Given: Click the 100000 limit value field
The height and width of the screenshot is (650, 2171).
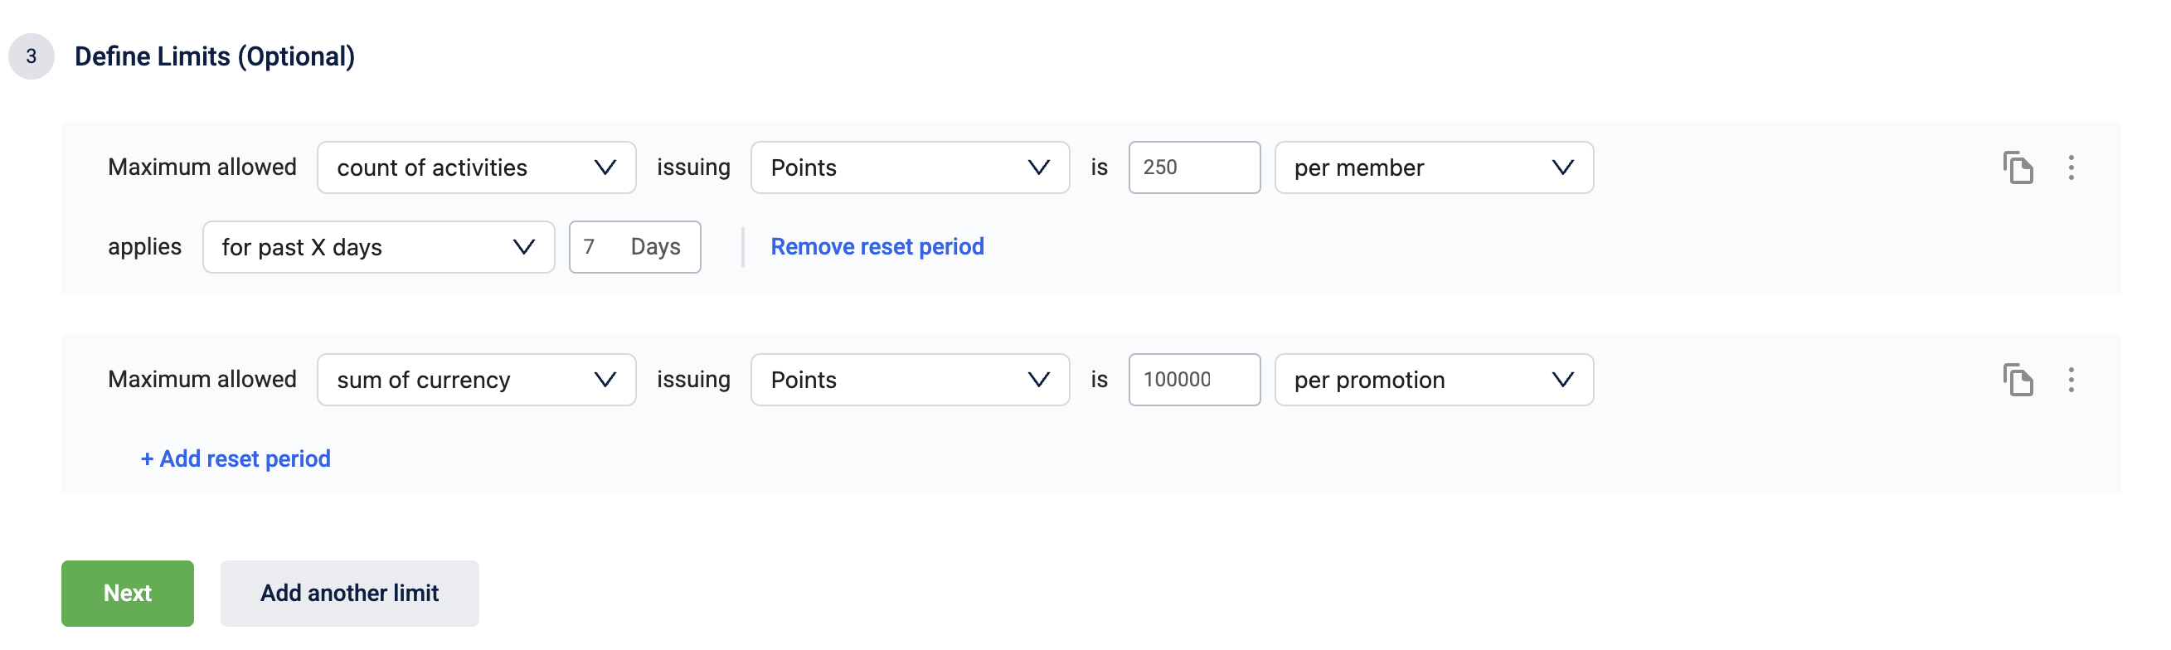Looking at the screenshot, I should (x=1194, y=381).
